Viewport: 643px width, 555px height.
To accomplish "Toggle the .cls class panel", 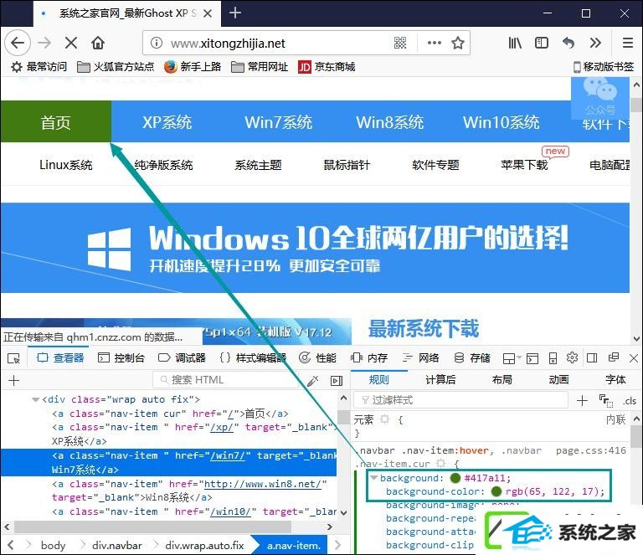I will point(630,401).
